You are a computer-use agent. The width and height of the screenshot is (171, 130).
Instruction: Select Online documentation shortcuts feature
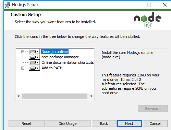[x=68, y=62]
